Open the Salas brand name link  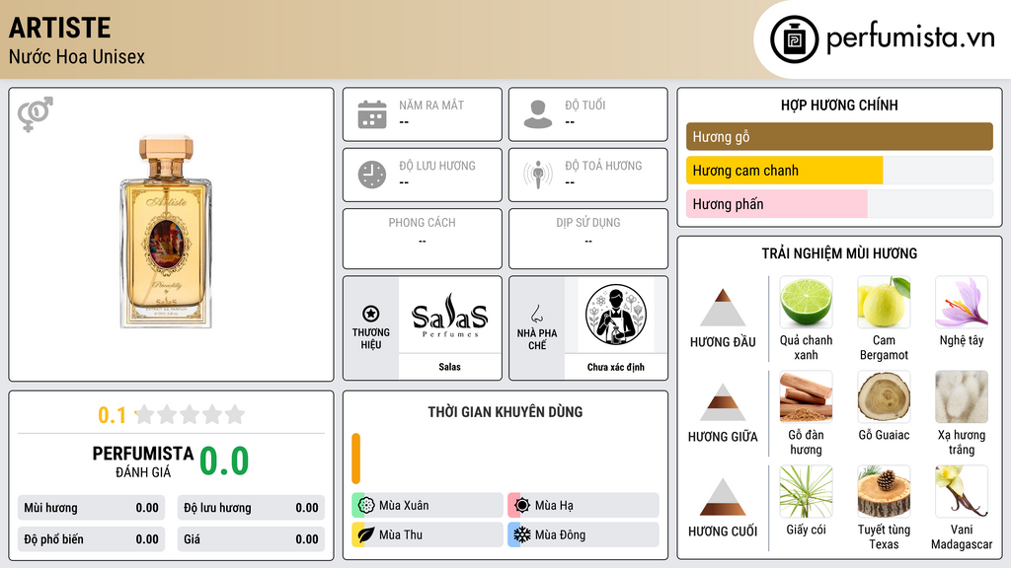pos(449,367)
